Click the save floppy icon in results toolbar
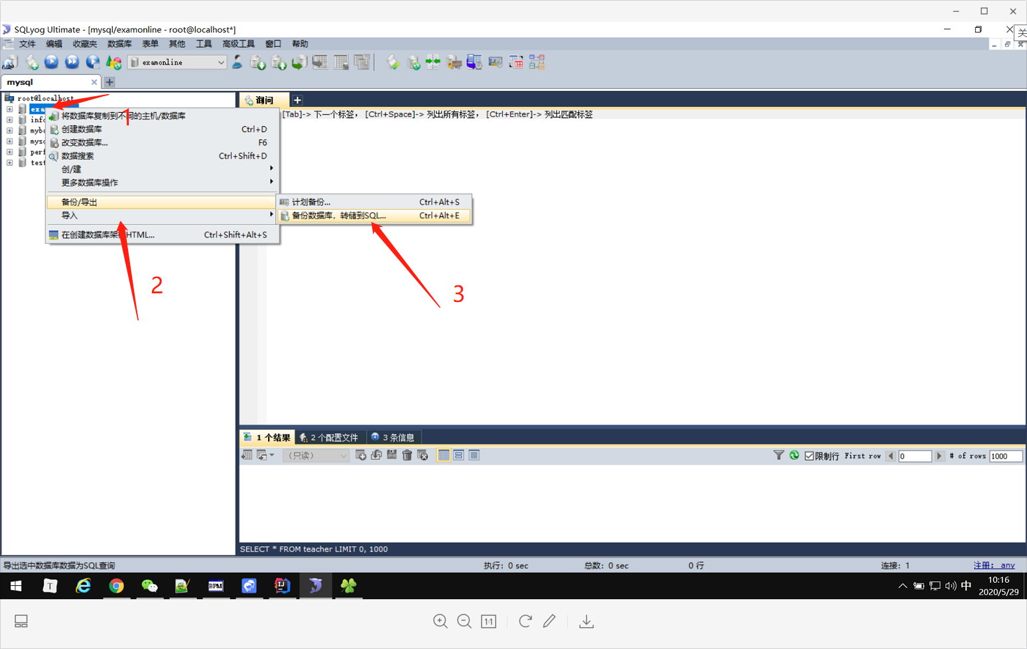This screenshot has height=649, width=1027. [x=392, y=455]
